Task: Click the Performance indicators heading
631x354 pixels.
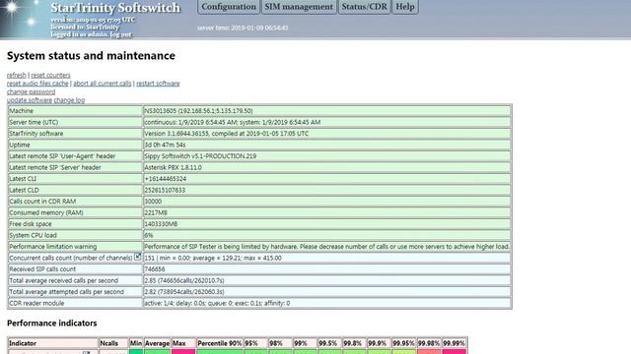Action: pos(52,324)
